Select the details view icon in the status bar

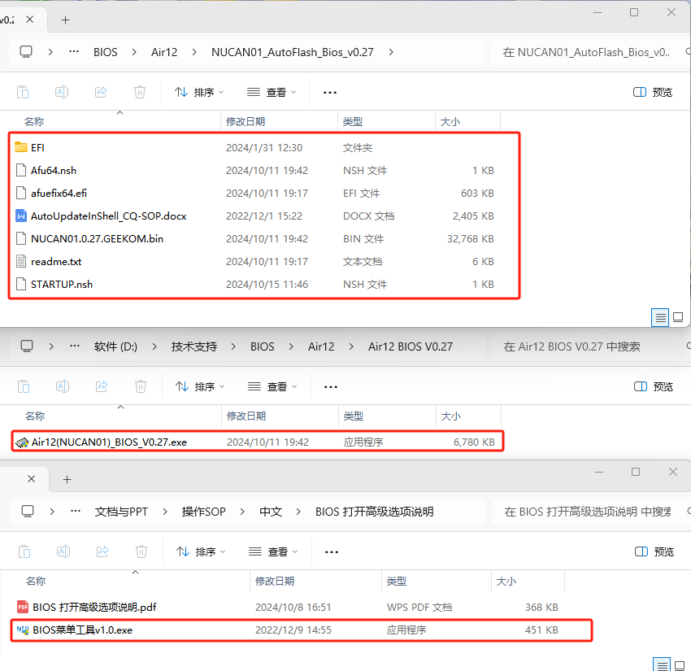coord(659,317)
